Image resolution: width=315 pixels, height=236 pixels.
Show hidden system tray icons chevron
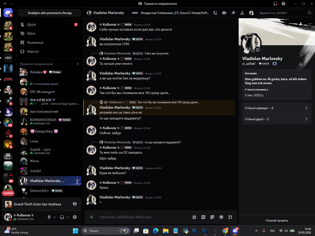[x=256, y=231]
